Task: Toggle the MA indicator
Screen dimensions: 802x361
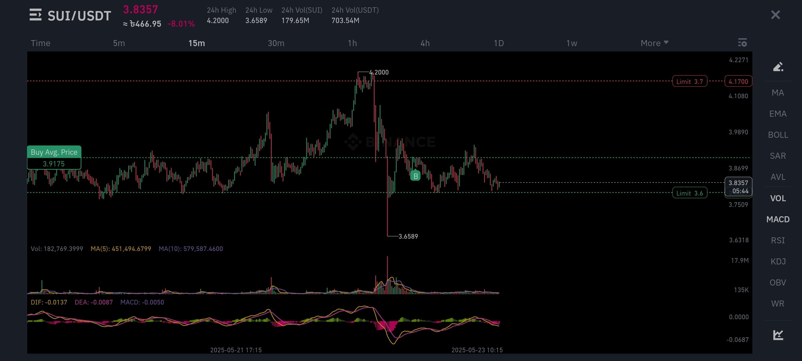Action: (x=778, y=93)
